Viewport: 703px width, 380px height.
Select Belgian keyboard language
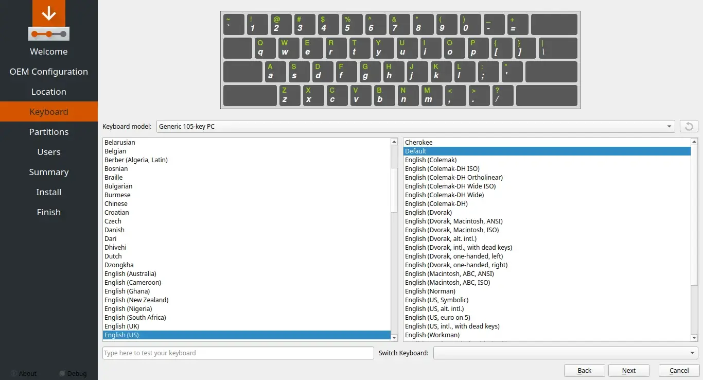tap(247, 151)
